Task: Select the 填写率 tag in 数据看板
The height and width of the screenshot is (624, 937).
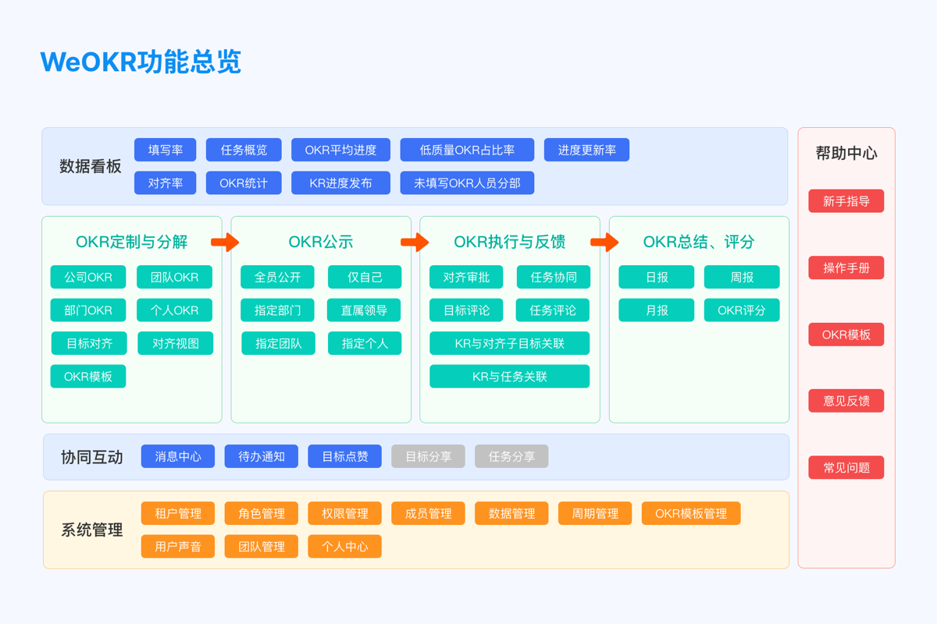Action: point(166,150)
